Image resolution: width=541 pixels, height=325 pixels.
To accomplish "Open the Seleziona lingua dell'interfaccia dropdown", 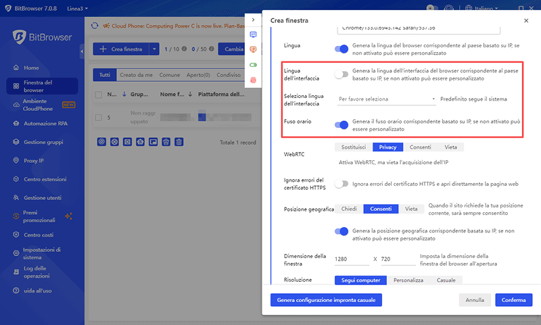I will pos(386,99).
